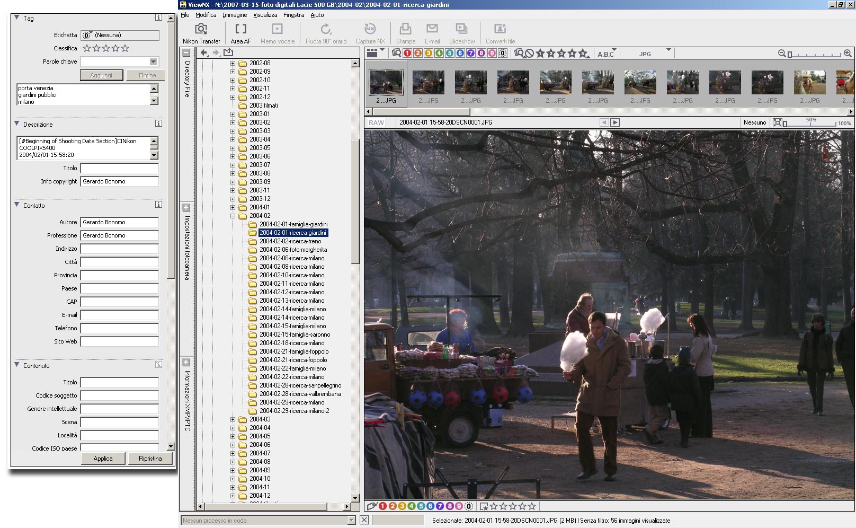
Task: Go to parent folder with up icon
Action: [x=228, y=52]
